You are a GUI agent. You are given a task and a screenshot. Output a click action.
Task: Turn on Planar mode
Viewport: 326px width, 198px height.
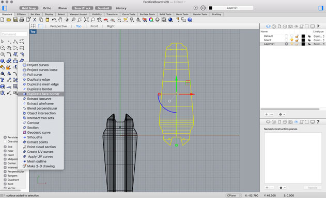pos(63,8)
